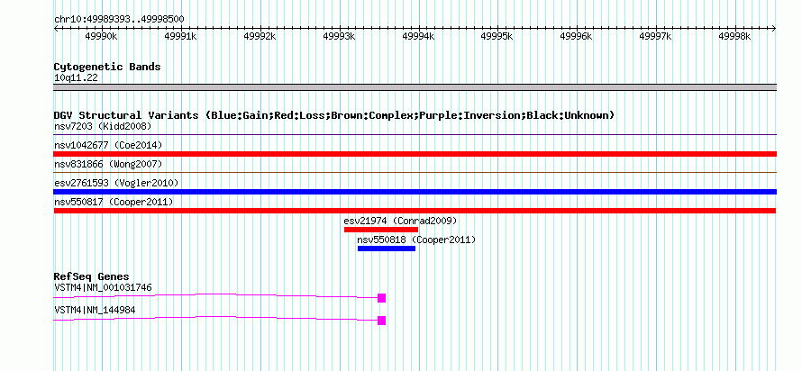802x371 pixels.
Task: Select the gray 10q11.22 cytogenetic band bar
Action: [415, 87]
